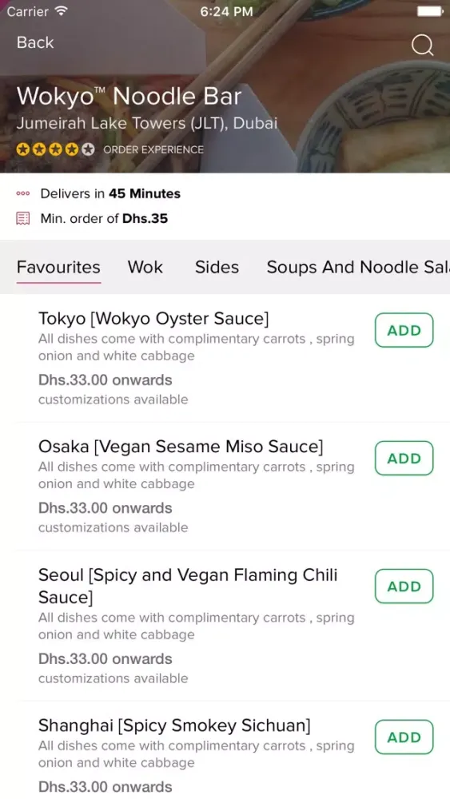Tap the ORDER EXPERIENCE rating label
450x799 pixels.
[x=153, y=150]
